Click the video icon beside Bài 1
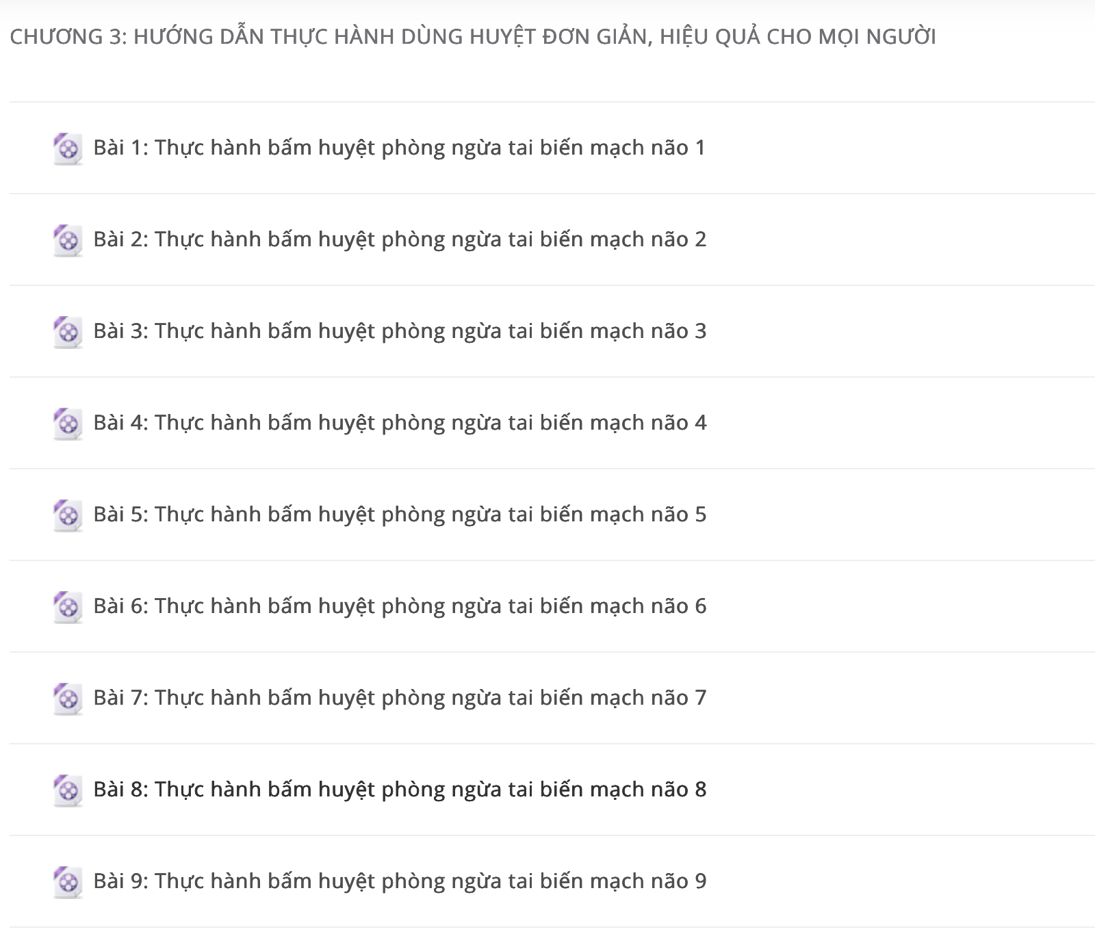 point(68,148)
